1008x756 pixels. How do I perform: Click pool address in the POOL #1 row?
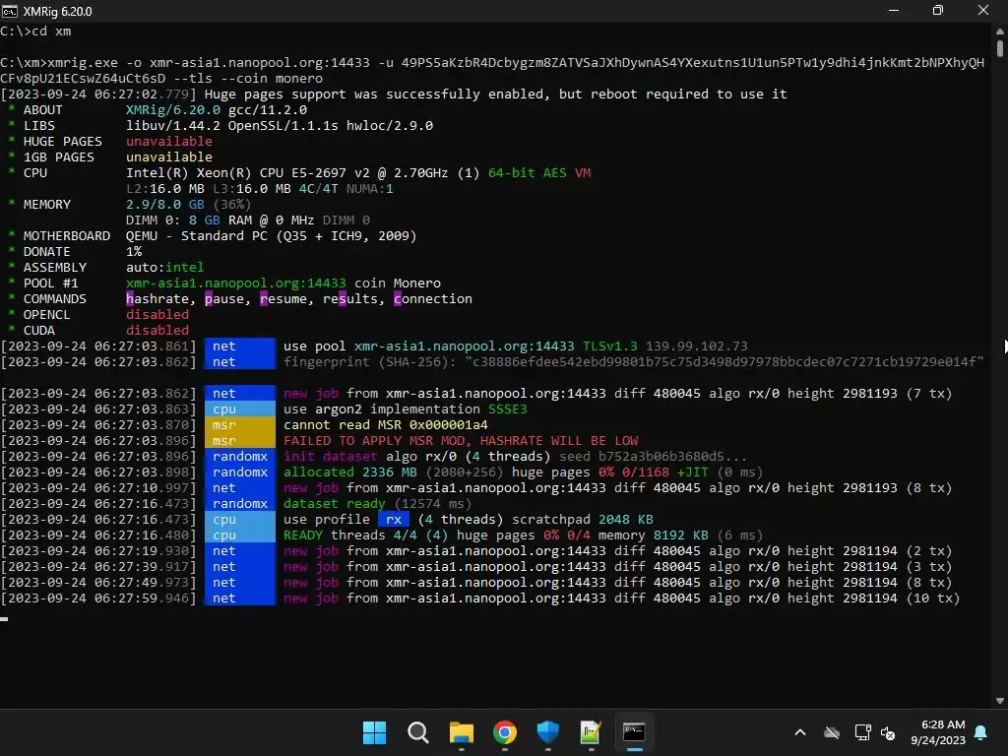click(236, 283)
